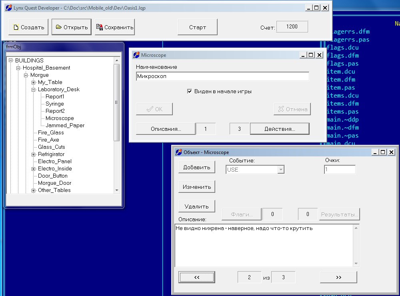Click the Lynx Quest Developer title bar icon
Screen dimensions: 400x296
[8, 8]
